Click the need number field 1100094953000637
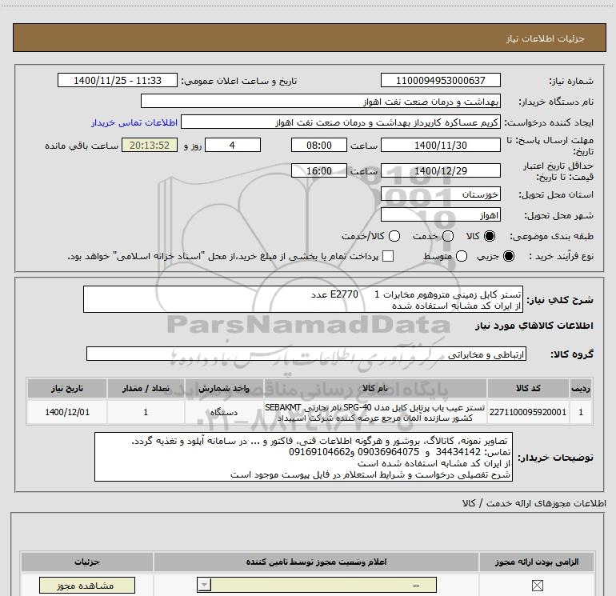The height and width of the screenshot is (596, 616). tap(440, 80)
